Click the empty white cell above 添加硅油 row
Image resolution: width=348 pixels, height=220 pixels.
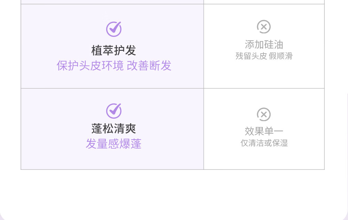pos(264,2)
